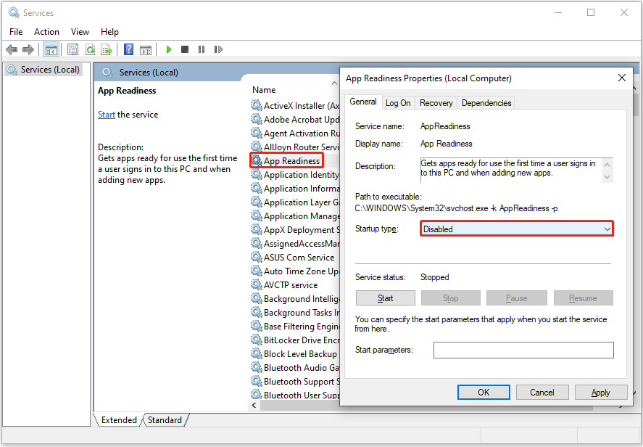Click OK in the Properties dialog
The height and width of the screenshot is (447, 643).
tap(484, 392)
